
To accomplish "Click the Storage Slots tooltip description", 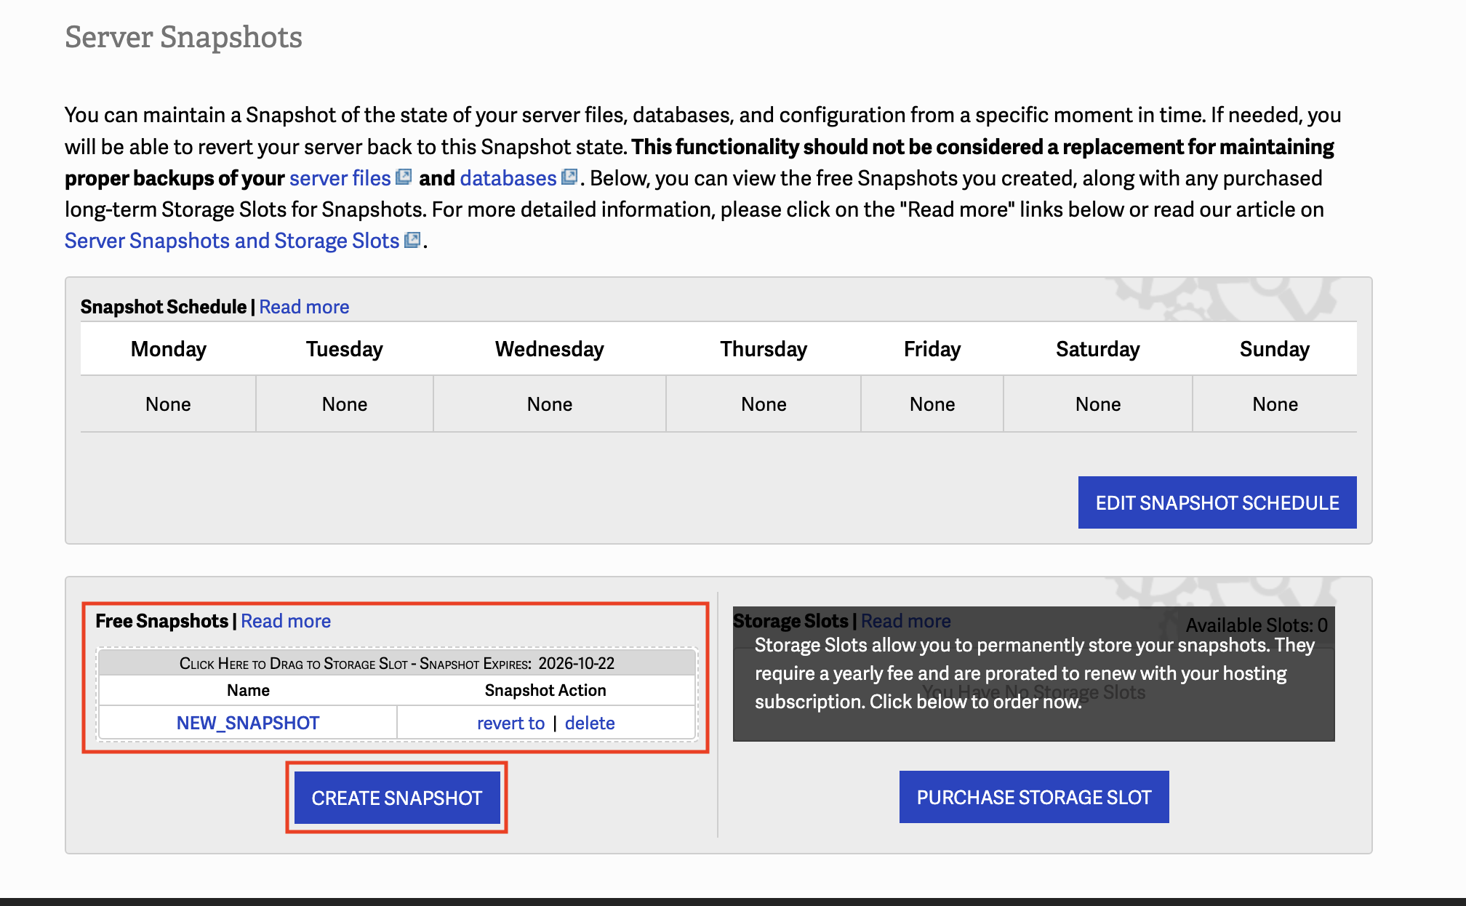I will 1034,673.
